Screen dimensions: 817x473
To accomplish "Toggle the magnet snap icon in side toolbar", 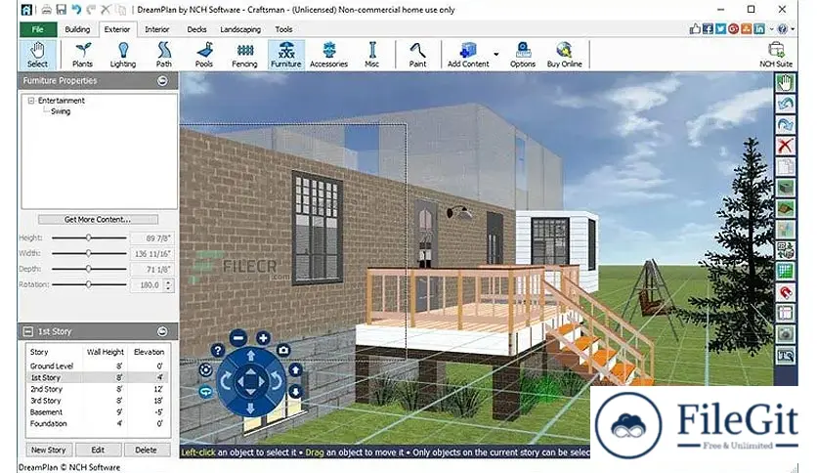I will 785,292.
